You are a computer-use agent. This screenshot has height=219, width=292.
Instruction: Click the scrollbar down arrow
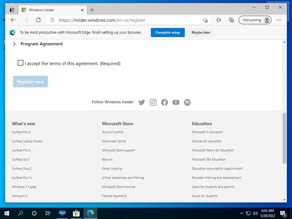284,200
